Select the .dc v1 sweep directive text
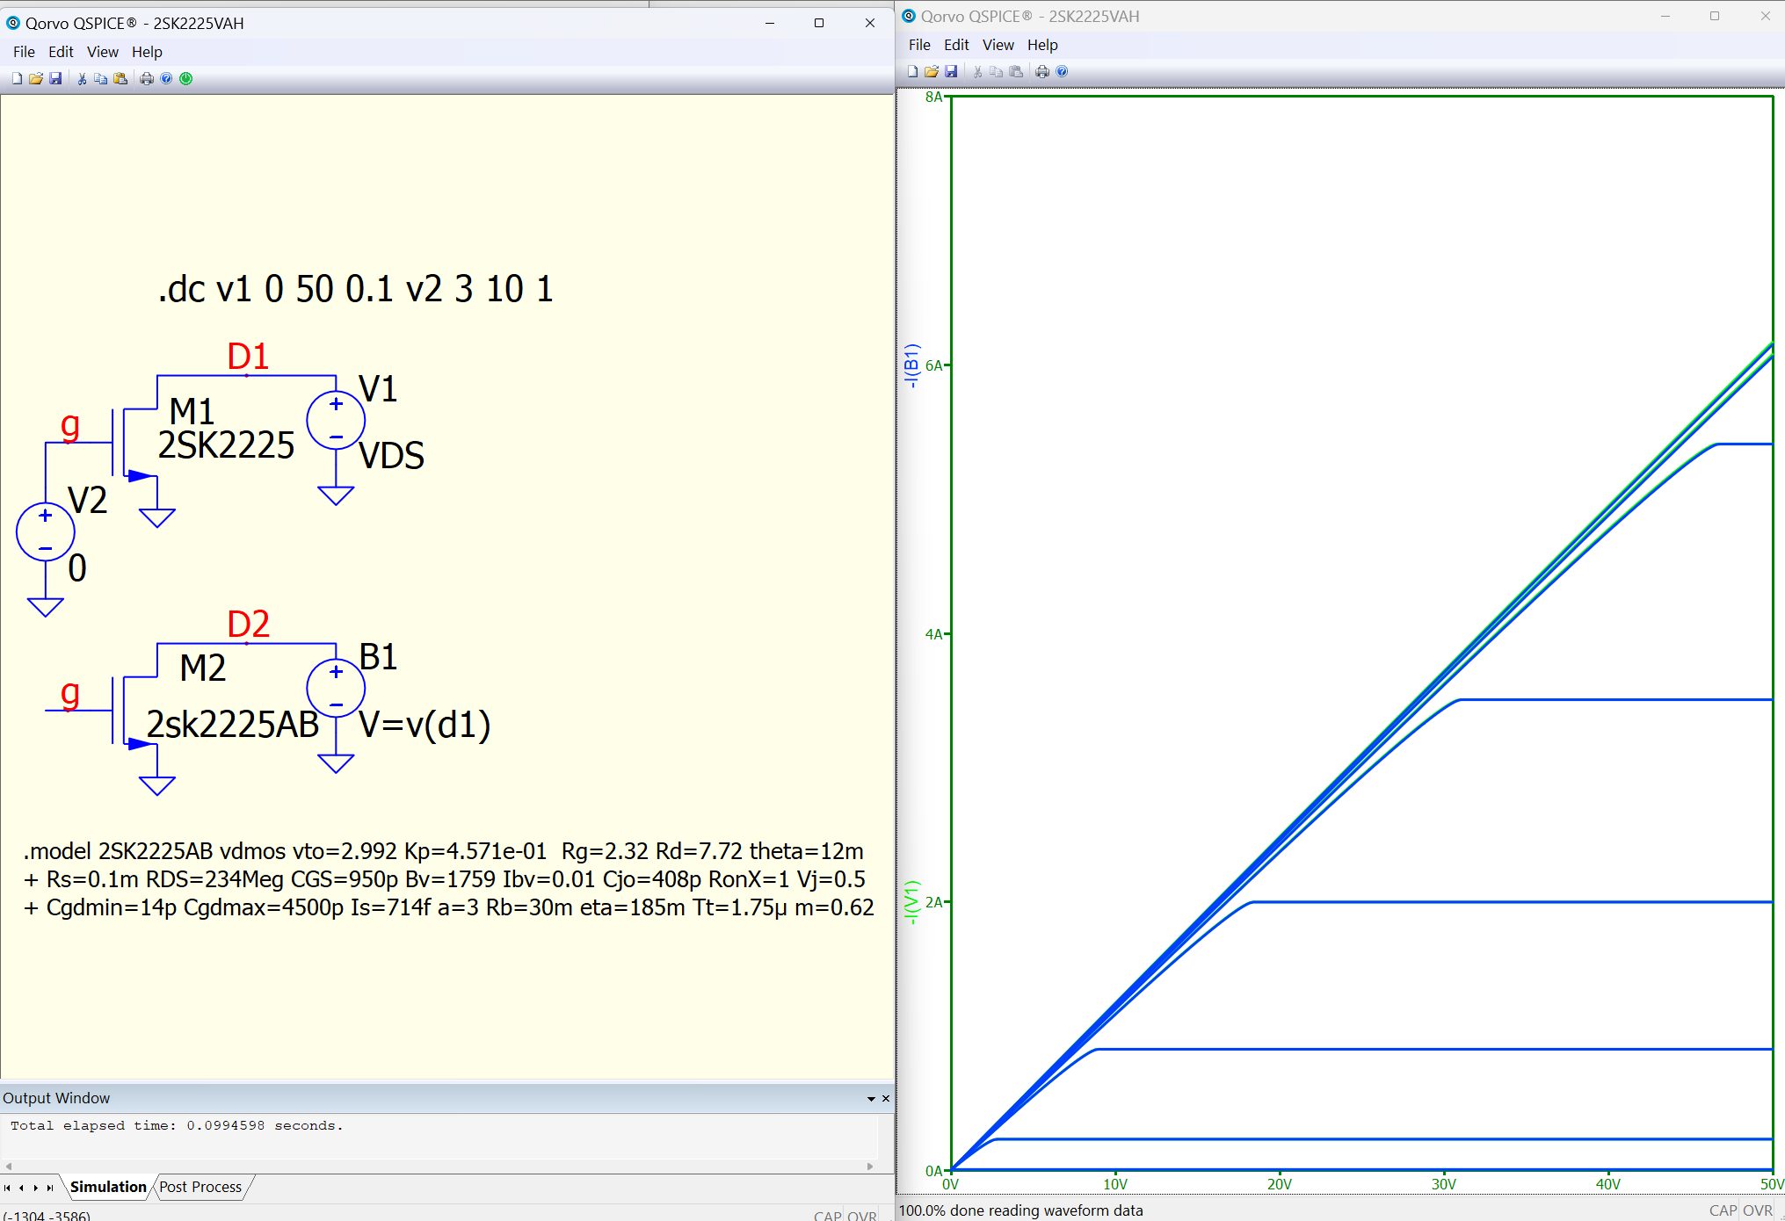The height and width of the screenshot is (1221, 1785). tap(356, 289)
